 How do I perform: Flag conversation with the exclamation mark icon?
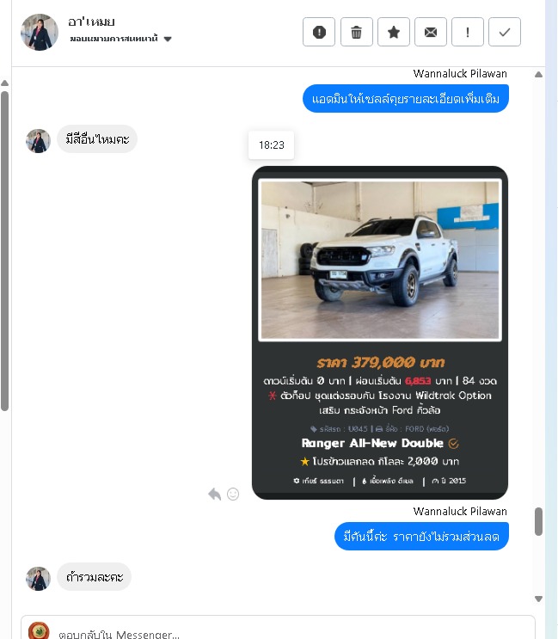click(x=468, y=32)
